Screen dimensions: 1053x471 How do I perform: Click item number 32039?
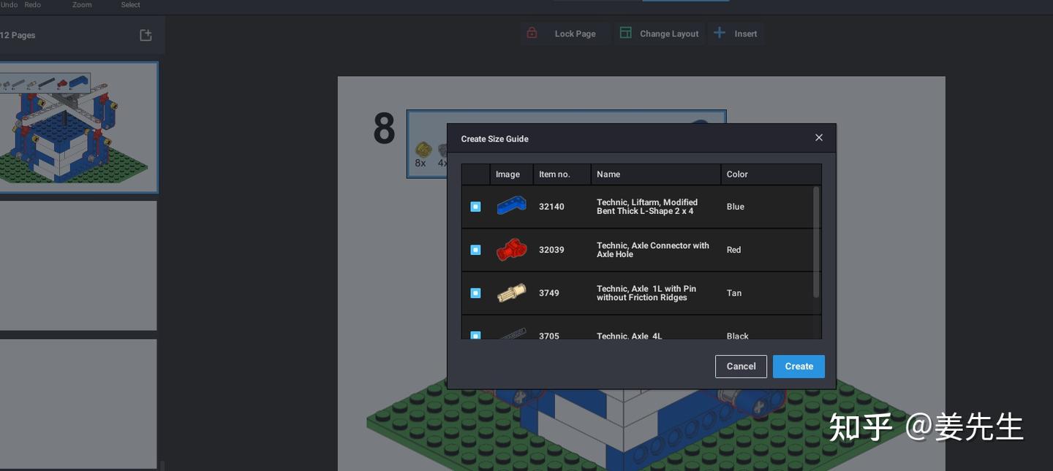pos(551,250)
